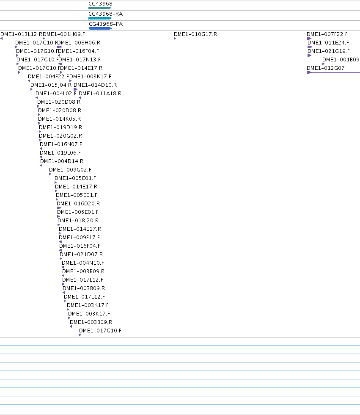Image resolution: width=360 pixels, height=415 pixels.
Task: Click feature DME1-011E24.F
Action: click(328, 43)
